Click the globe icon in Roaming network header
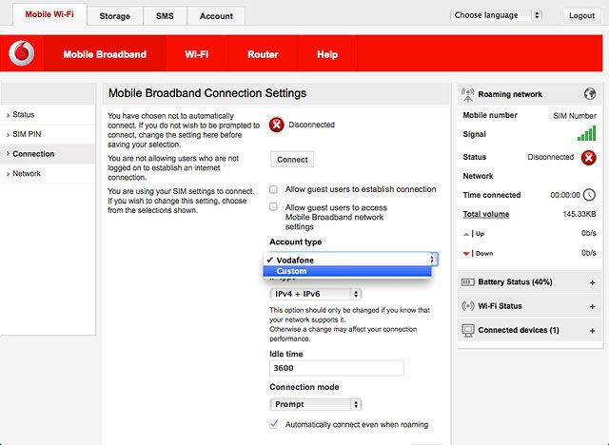Image resolution: width=609 pixels, height=445 pixels. (590, 93)
